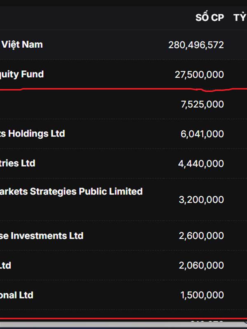The height and width of the screenshot is (329, 247).
Task: Click the 1,500,000 shares cell
Action: [x=202, y=295]
